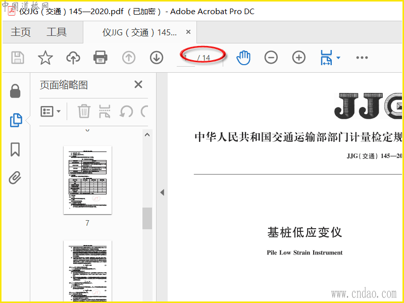The width and height of the screenshot is (404, 303).
Task: Add document to favorites with star icon
Action: (45, 58)
